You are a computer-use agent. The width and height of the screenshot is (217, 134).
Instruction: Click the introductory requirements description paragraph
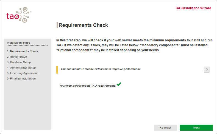tap(134, 45)
